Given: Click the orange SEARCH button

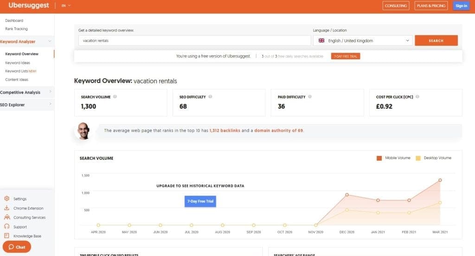Looking at the screenshot, I should coord(436,40).
